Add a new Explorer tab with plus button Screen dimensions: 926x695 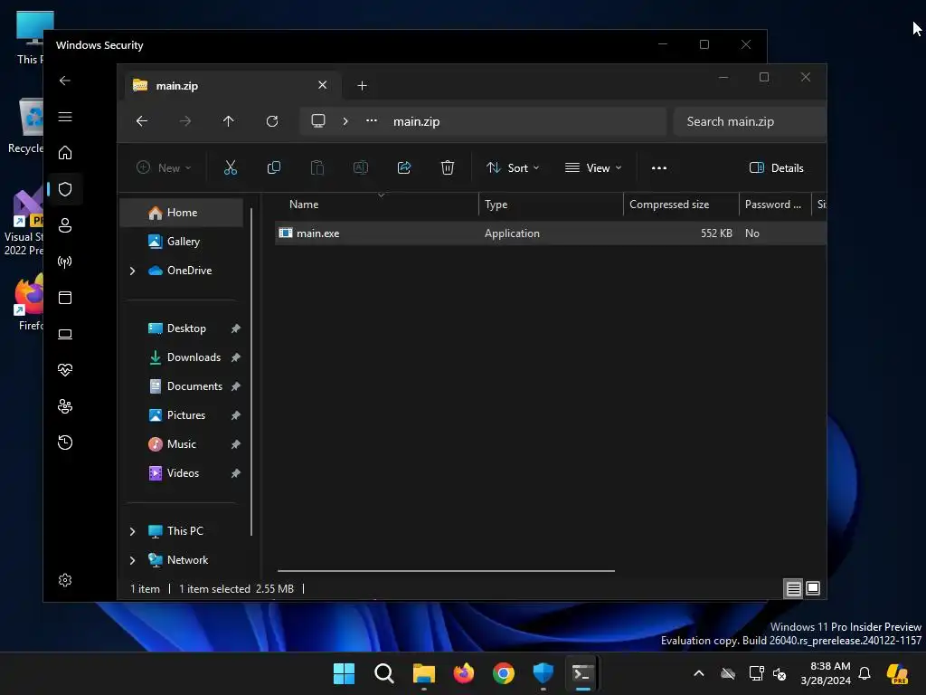pos(362,86)
